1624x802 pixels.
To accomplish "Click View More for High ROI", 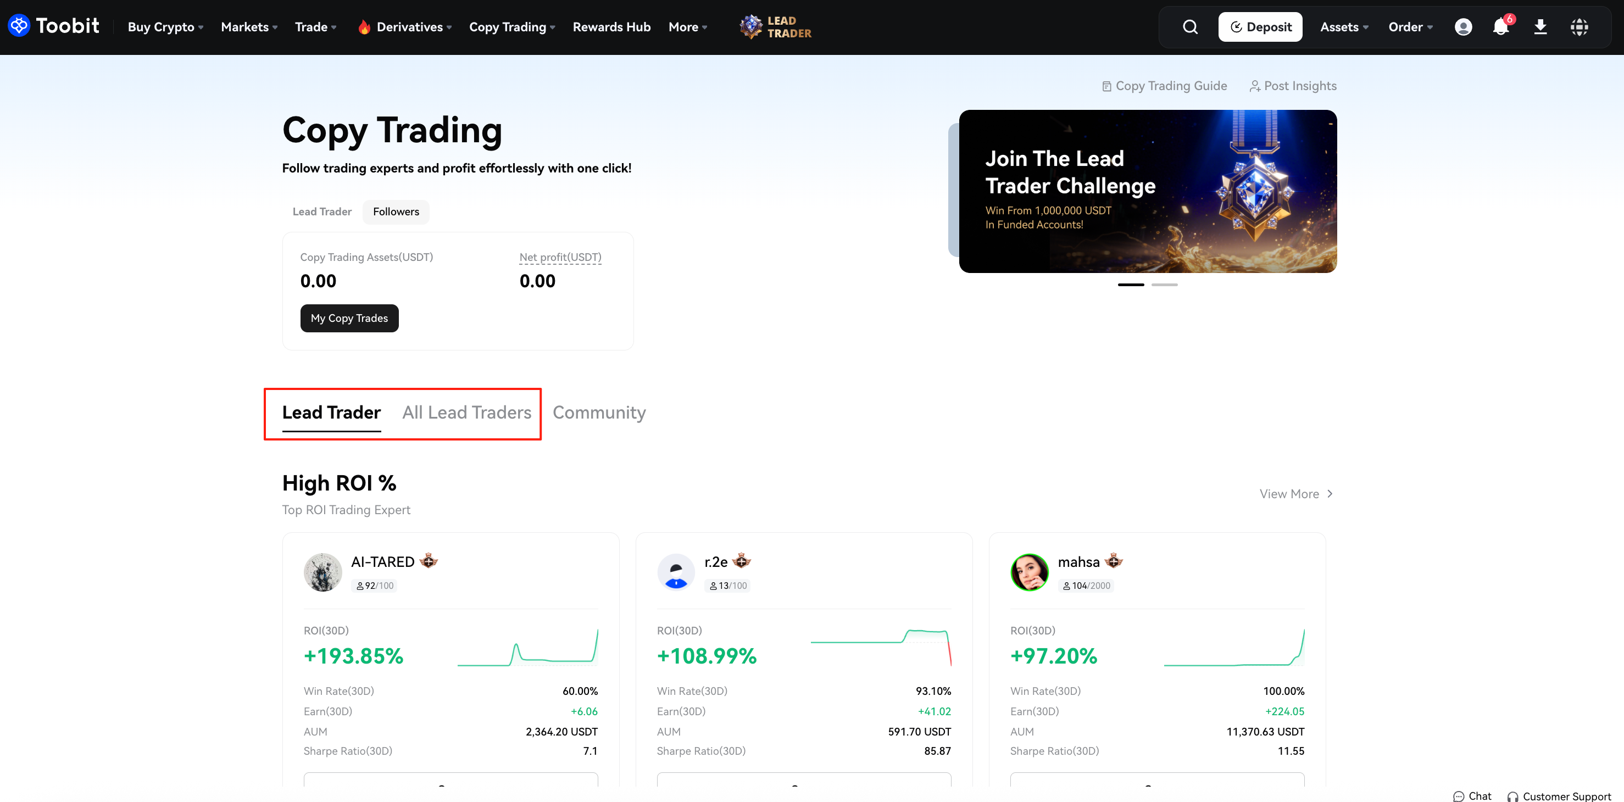I will pyautogui.click(x=1296, y=494).
